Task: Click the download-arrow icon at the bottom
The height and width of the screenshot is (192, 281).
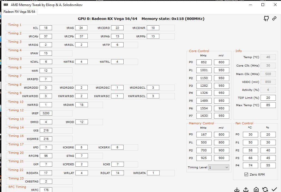Action: click(237, 190)
